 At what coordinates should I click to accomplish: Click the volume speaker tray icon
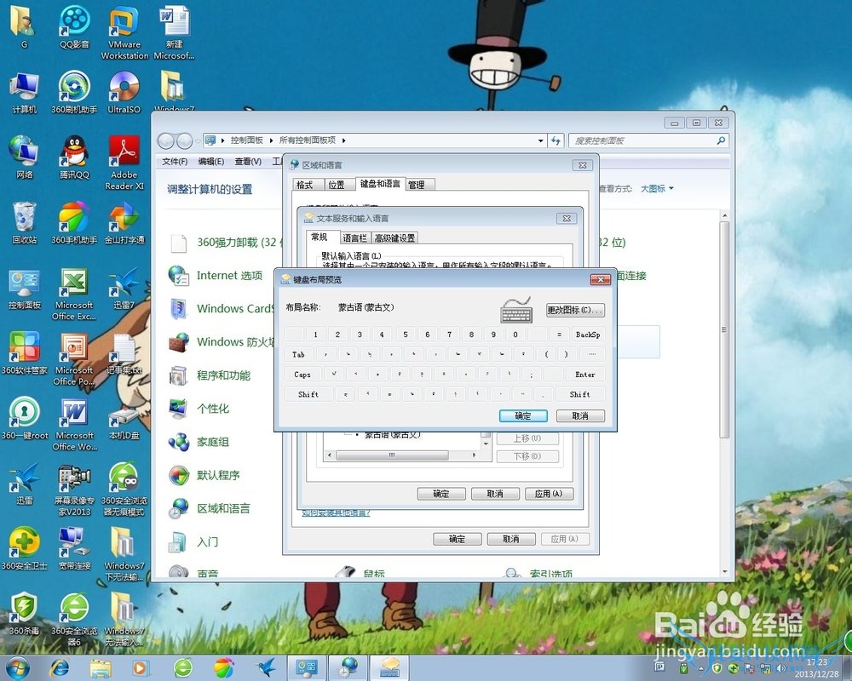[780, 668]
